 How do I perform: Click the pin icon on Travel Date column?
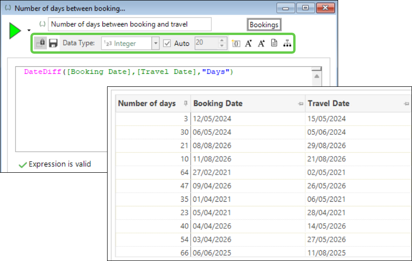(x=406, y=104)
